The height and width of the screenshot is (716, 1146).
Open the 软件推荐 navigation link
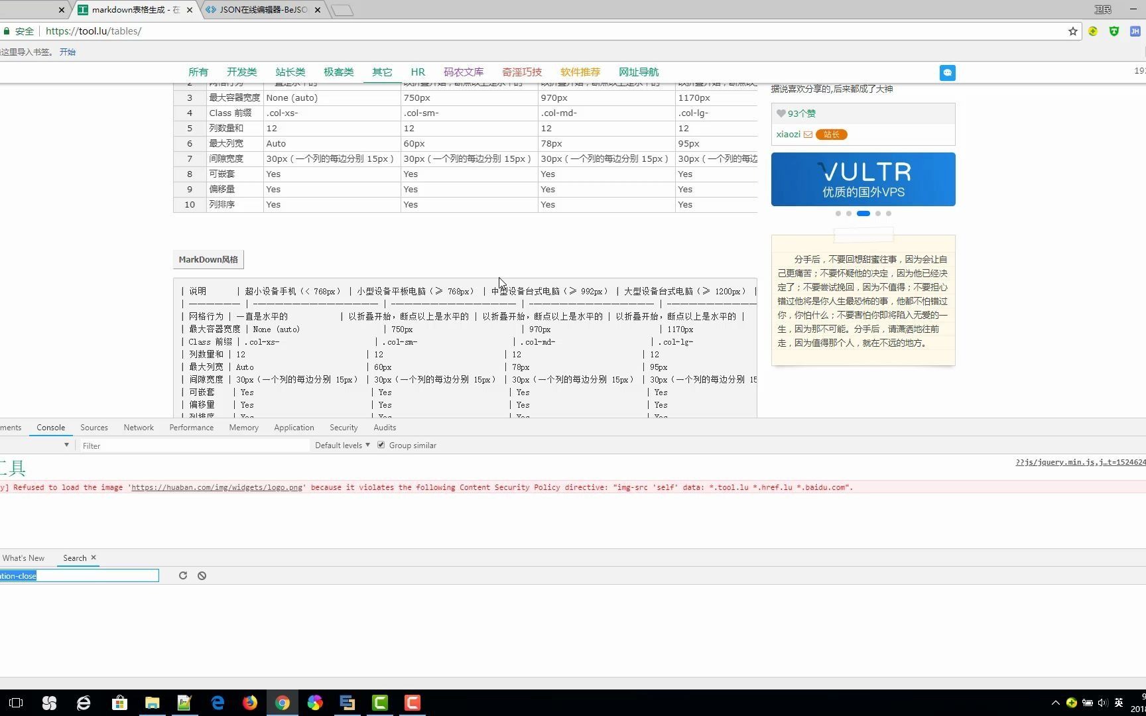(580, 72)
